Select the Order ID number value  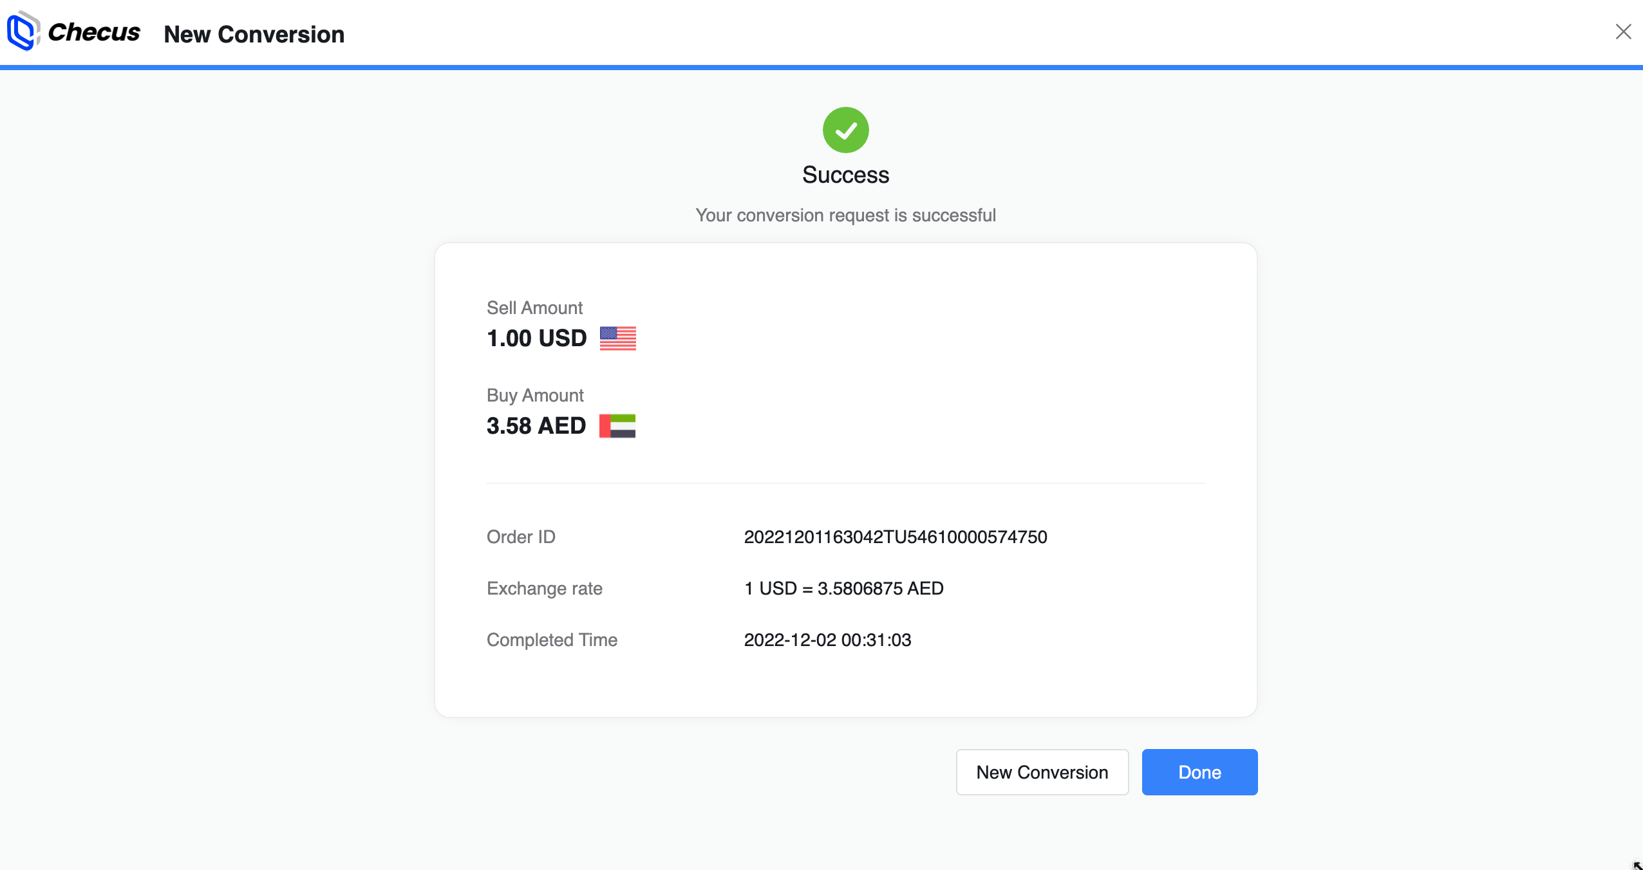895,537
